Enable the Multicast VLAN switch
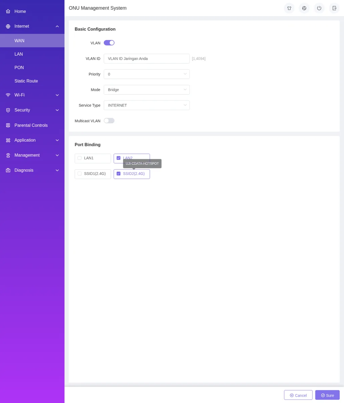The width and height of the screenshot is (344, 403). 109,121
